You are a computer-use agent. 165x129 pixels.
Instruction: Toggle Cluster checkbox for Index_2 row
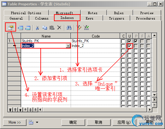[x=123, y=46]
